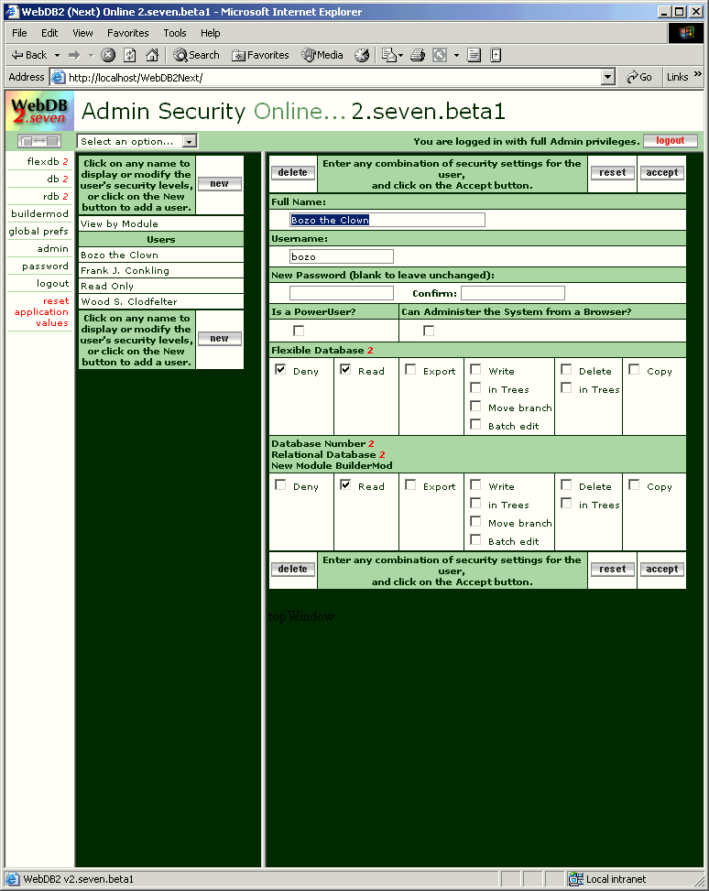The image size is (709, 891).
Task: Click the Print toolbar icon
Action: [x=418, y=55]
